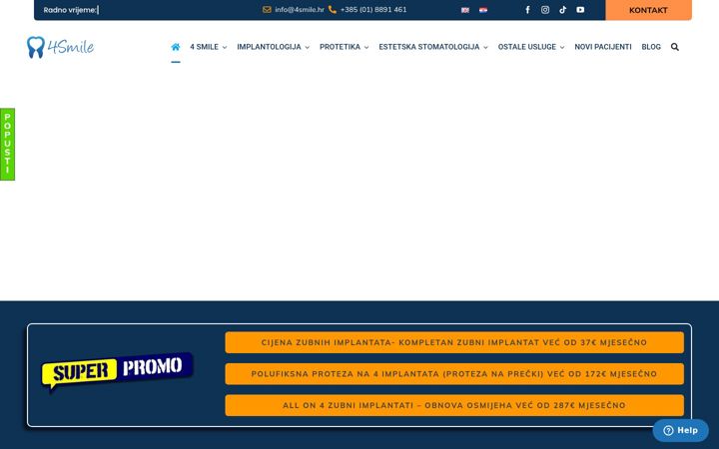719x449 pixels.
Task: Open the OSTALE USLUGE menu item
Action: pyautogui.click(x=527, y=47)
